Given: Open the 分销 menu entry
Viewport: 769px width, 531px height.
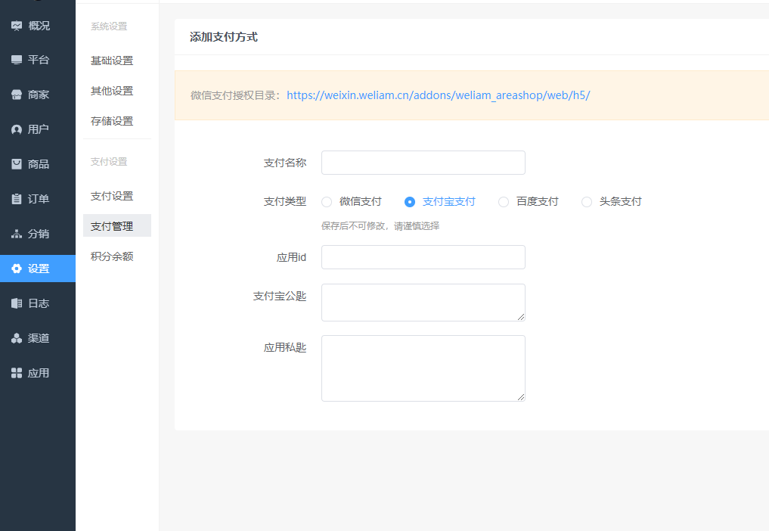Looking at the screenshot, I should 38,234.
